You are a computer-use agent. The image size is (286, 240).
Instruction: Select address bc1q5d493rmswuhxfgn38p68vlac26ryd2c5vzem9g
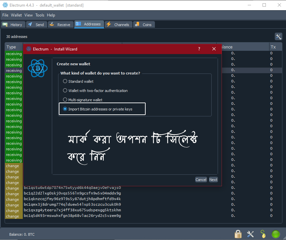click(72, 216)
